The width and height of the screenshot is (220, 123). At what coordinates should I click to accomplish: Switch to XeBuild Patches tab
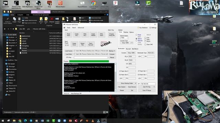[x=126, y=32]
